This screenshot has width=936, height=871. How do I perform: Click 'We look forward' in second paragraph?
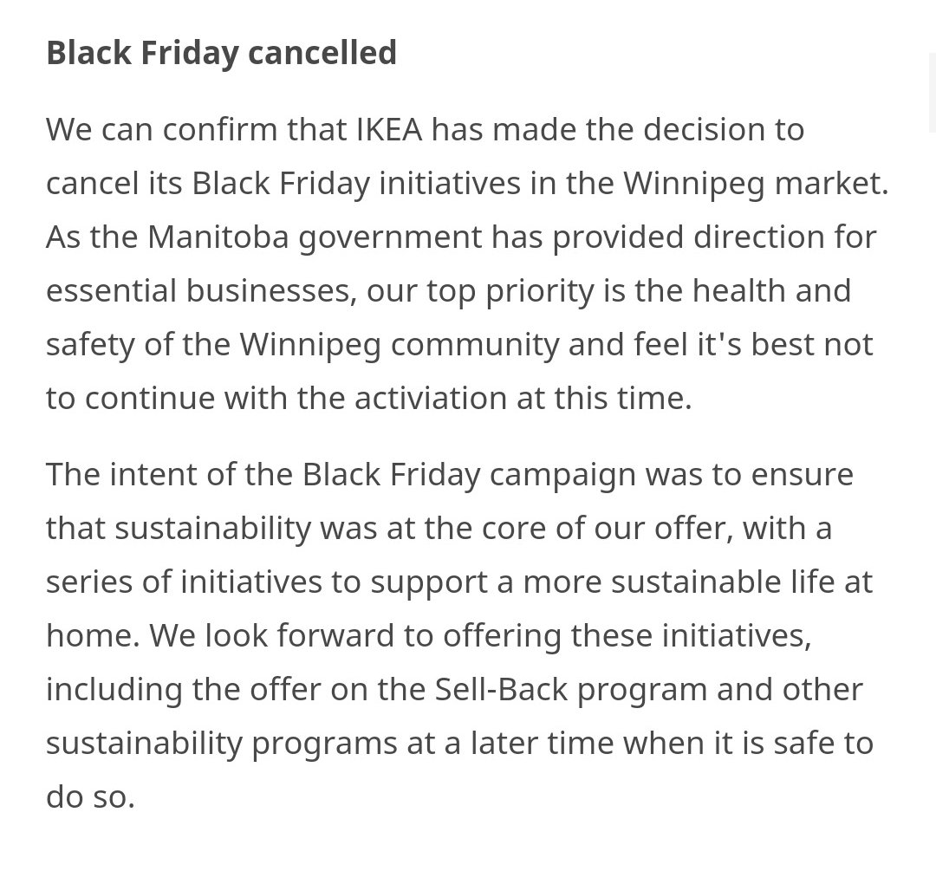[x=271, y=636]
